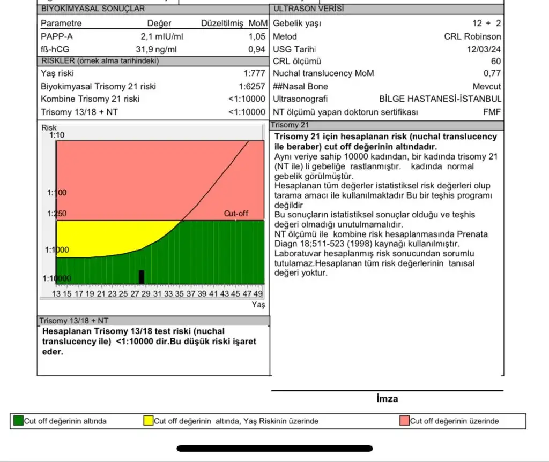The height and width of the screenshot is (462, 549).
Task: Select the Yaş riski value 1:777
Action: [254, 73]
